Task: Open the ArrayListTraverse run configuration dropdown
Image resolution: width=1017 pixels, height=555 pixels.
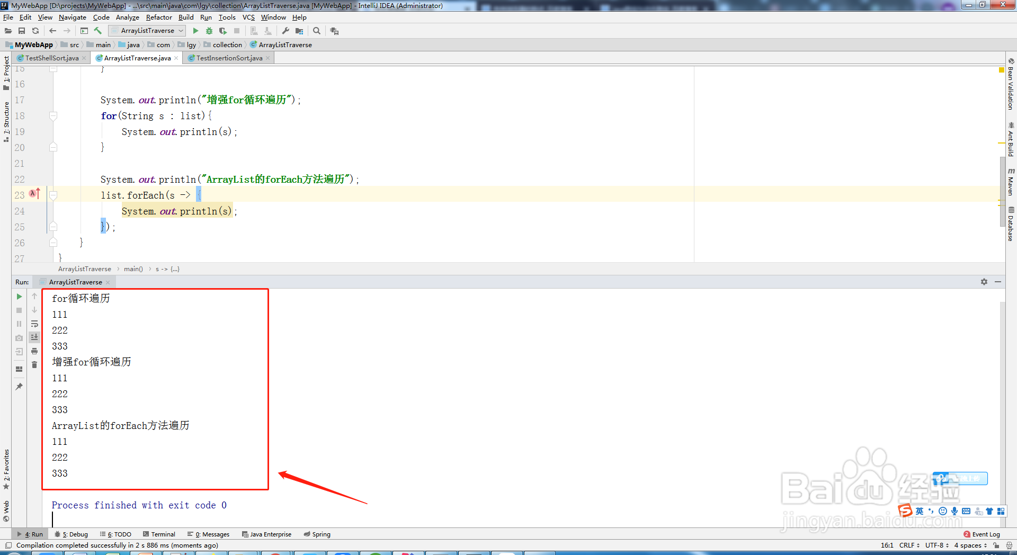Action: tap(147, 31)
